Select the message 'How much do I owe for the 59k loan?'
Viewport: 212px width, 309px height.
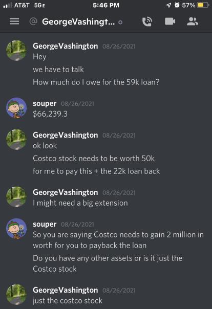click(96, 82)
